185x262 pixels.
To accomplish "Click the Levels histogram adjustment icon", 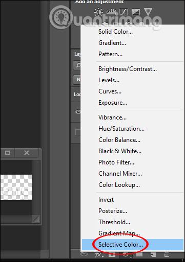I will point(111,12).
